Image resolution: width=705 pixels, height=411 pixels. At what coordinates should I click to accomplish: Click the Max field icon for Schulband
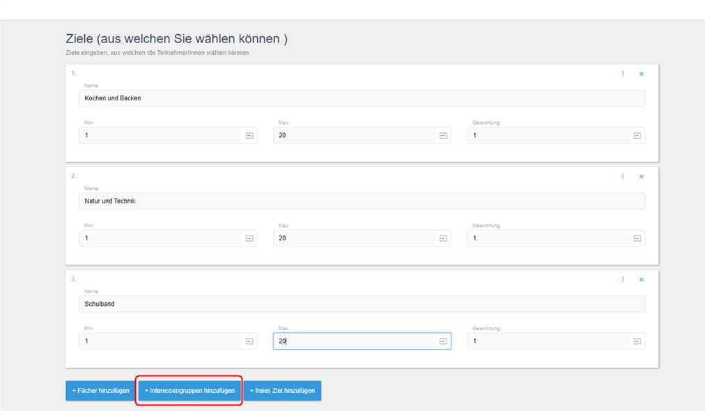(443, 341)
